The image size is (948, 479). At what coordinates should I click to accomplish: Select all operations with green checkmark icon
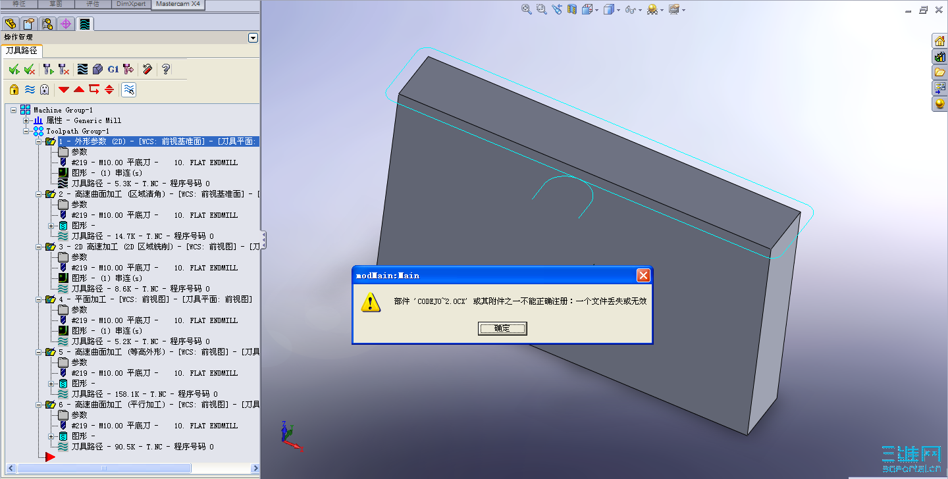click(14, 68)
